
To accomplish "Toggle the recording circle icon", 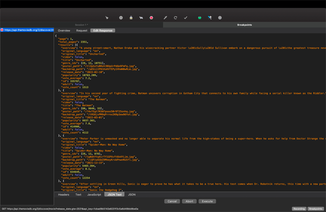I will click(x=121, y=18).
